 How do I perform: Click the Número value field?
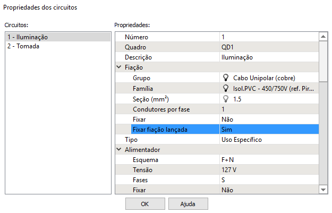click(268, 37)
